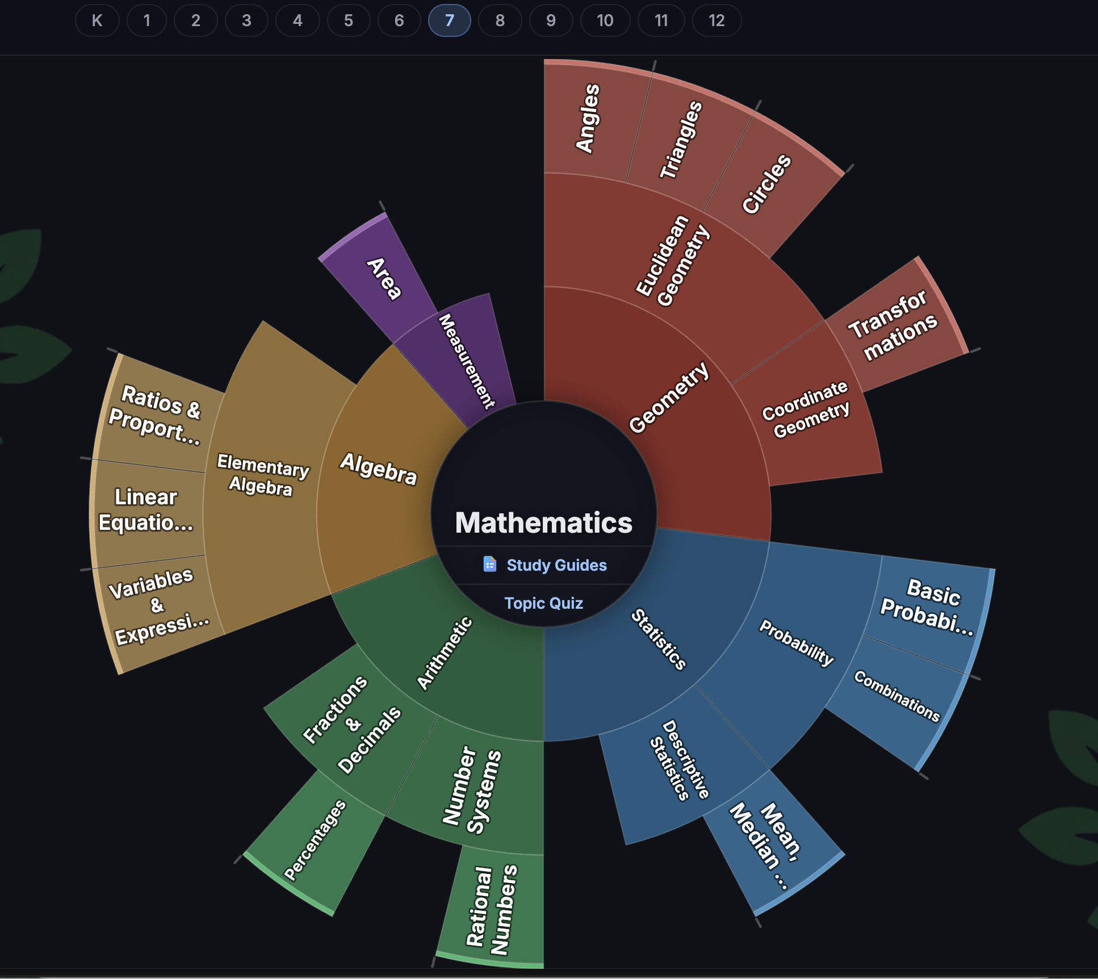
Task: Select grade K tab
Action: click(97, 20)
